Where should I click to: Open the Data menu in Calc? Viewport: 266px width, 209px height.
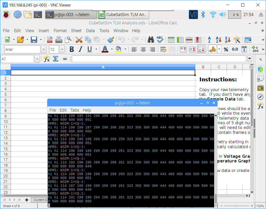click(90, 31)
